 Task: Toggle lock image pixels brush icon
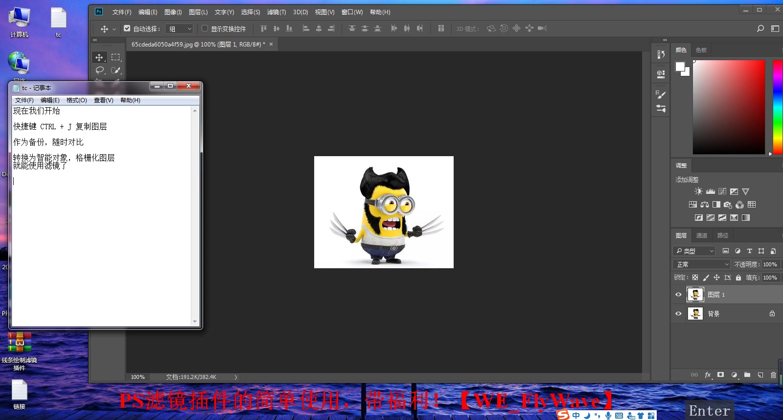tap(706, 278)
